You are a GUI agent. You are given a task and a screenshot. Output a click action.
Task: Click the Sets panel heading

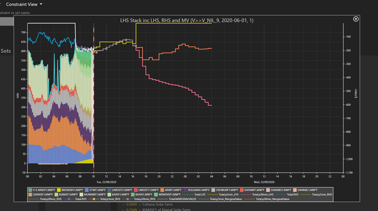pyautogui.click(x=6, y=51)
